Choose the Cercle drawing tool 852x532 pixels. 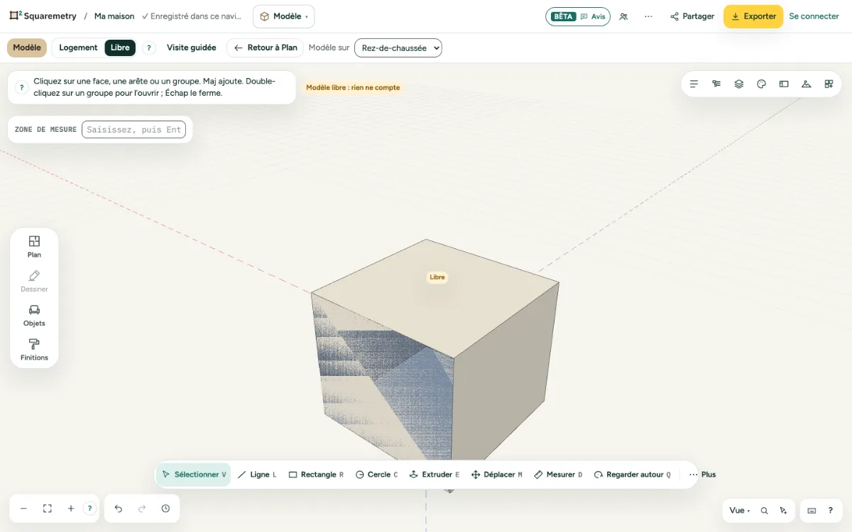[376, 475]
